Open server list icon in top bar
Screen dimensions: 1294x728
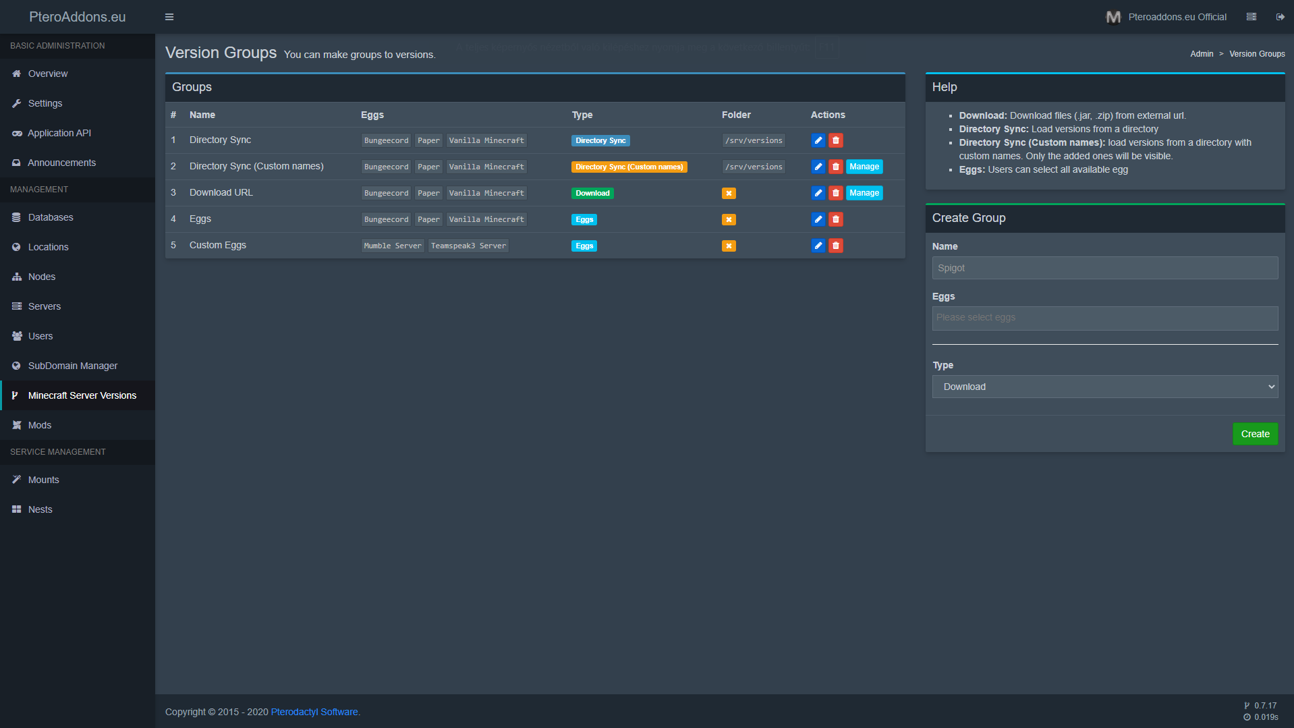tap(1251, 17)
